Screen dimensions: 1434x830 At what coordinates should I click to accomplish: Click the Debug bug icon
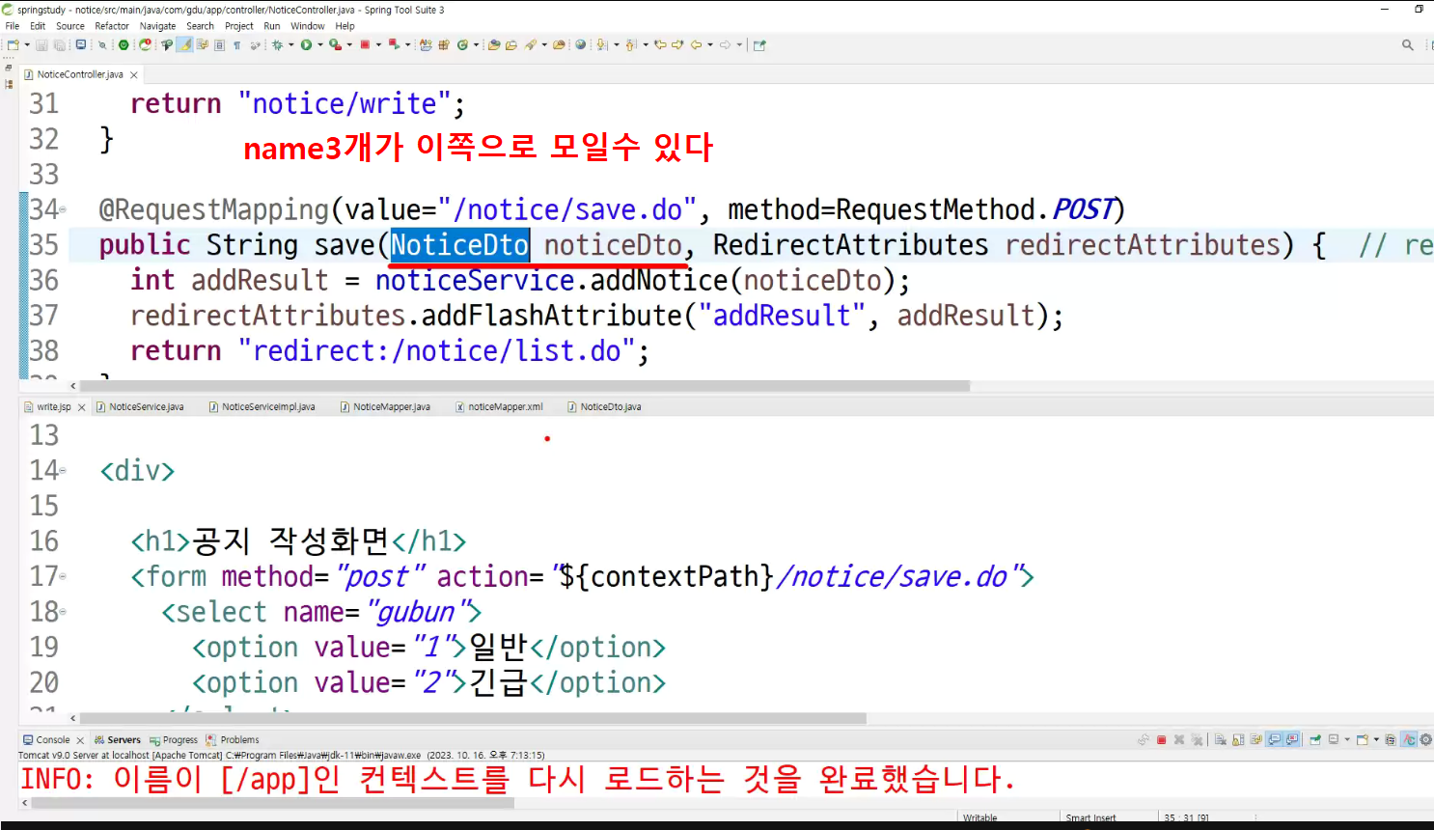277,44
